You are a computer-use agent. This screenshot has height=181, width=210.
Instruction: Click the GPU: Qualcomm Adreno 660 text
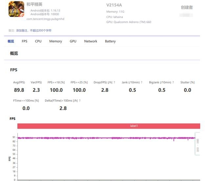pyautogui.click(x=129, y=22)
